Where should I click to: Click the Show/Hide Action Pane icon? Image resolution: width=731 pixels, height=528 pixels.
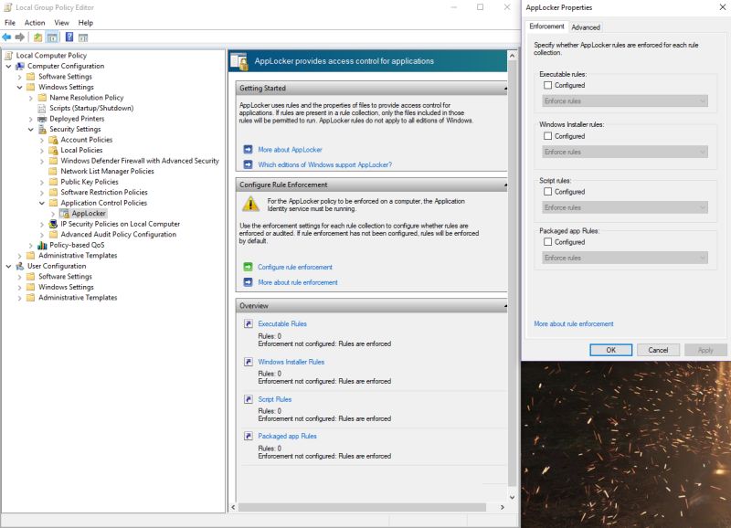pyautogui.click(x=83, y=37)
